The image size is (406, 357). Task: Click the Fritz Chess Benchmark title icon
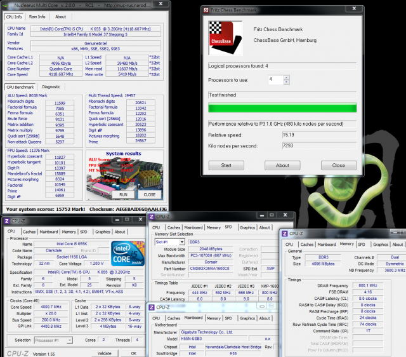pos(206,10)
